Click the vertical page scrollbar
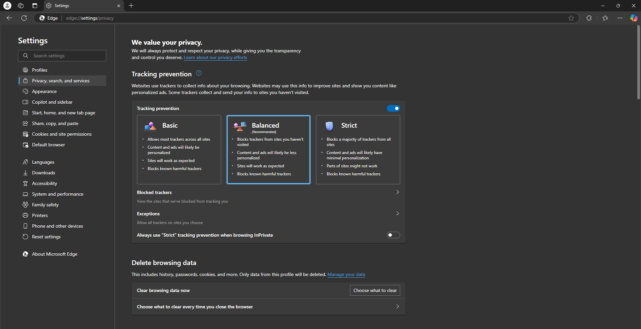The image size is (641, 329). [x=639, y=62]
